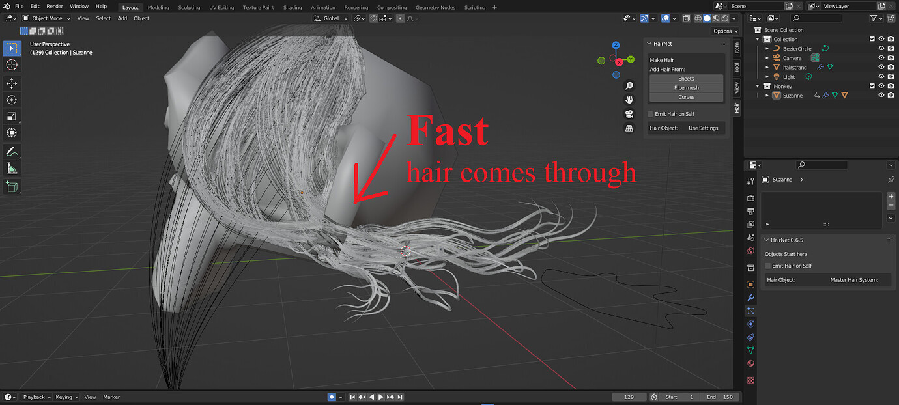Pick the Rotate tool
The height and width of the screenshot is (405, 899).
pos(12,100)
